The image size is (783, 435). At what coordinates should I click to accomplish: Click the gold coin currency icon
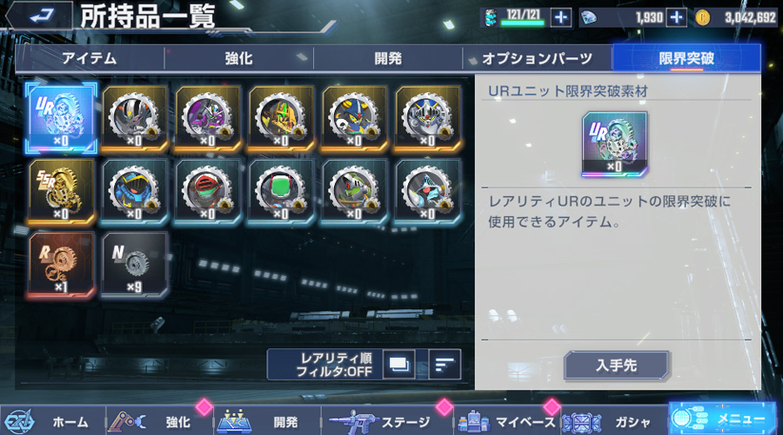(x=703, y=18)
